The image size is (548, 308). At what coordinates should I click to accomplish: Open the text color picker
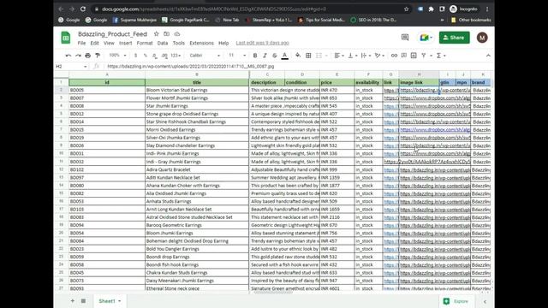[x=285, y=56]
